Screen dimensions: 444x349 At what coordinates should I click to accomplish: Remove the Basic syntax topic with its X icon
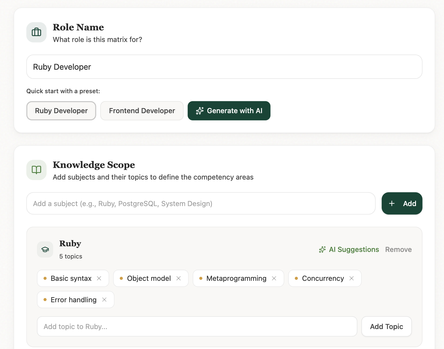99,278
